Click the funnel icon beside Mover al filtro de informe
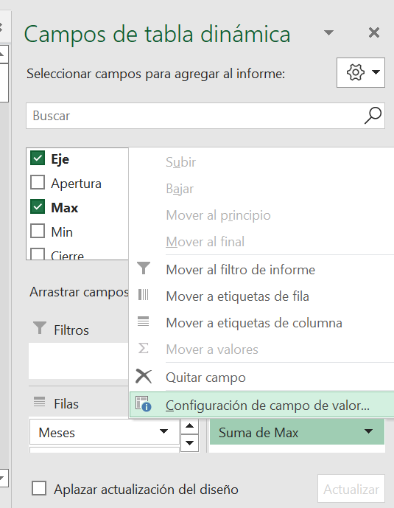This screenshot has width=394, height=508. pyautogui.click(x=144, y=268)
